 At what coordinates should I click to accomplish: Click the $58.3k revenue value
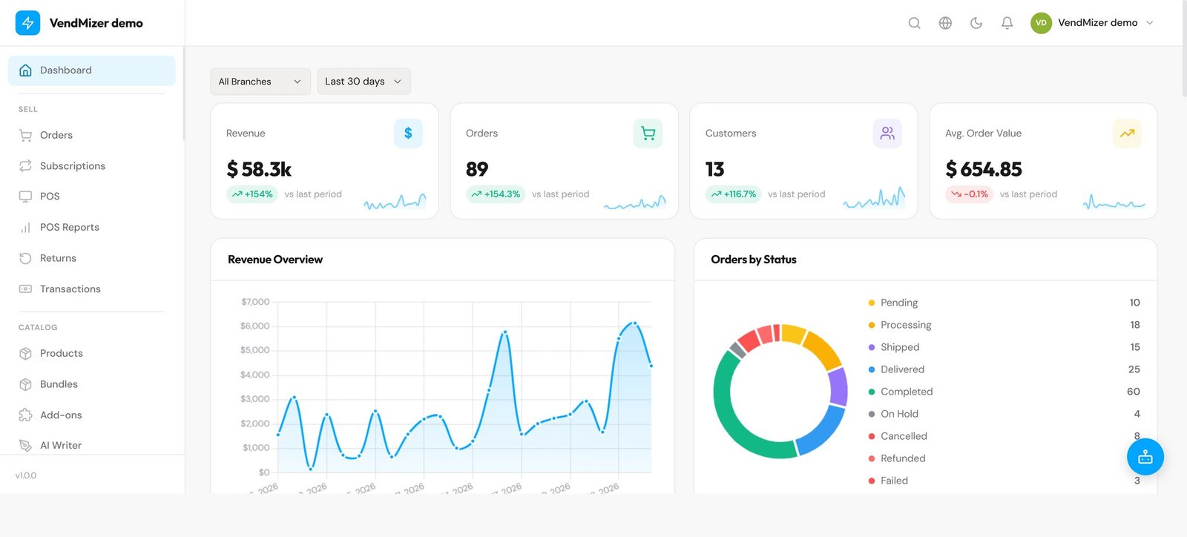[x=259, y=169]
